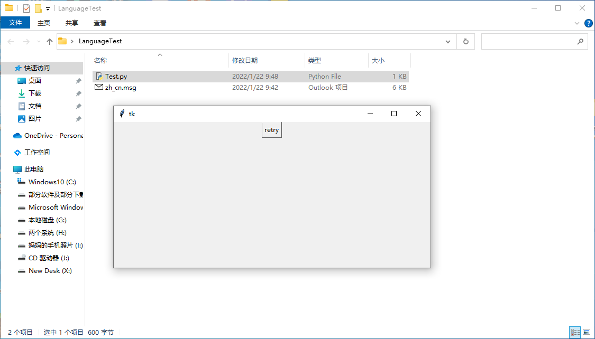Click the pin icon next to 桌面

tap(79, 81)
